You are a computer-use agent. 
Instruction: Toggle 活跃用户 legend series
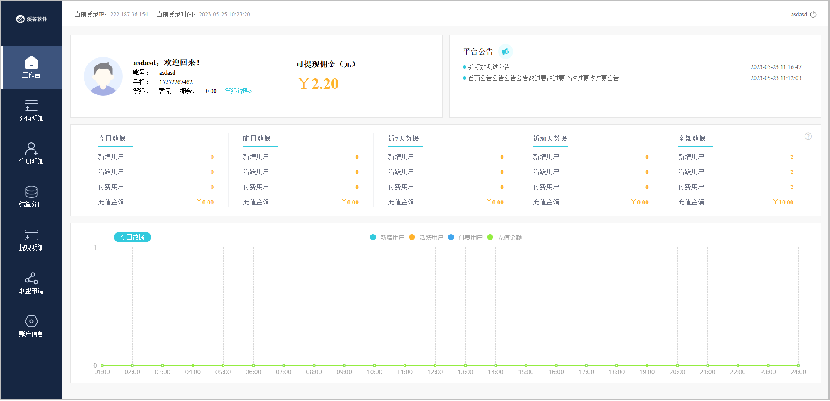[x=426, y=238]
